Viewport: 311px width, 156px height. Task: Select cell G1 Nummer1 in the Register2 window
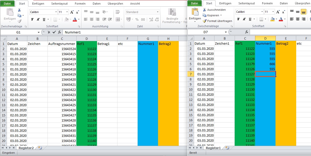(148, 44)
